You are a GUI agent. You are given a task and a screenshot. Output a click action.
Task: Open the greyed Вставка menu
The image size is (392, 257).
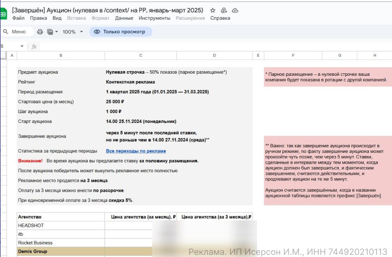[77, 18]
